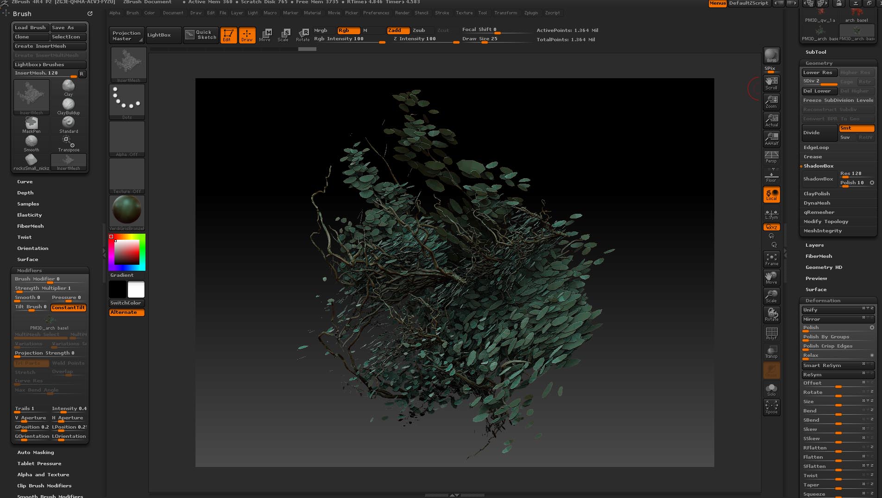Collapse the Deformation palette header
Image resolution: width=882 pixels, height=498 pixels.
(823, 301)
